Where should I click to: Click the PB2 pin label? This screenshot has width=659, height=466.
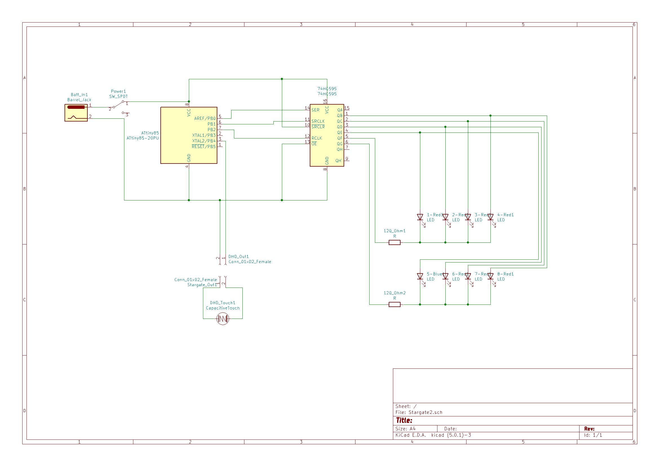point(212,130)
